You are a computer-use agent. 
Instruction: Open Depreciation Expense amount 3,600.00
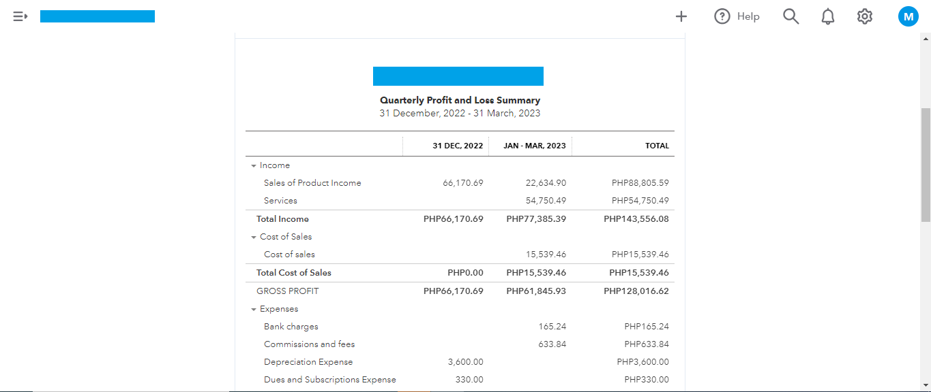coord(465,362)
